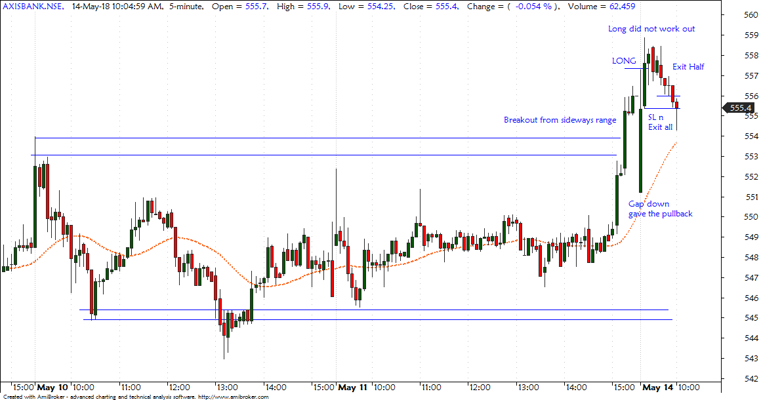
Task: Click the High = 555.9 value
Action: (x=303, y=7)
